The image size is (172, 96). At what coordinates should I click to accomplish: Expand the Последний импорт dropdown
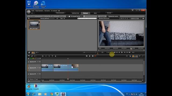pos(82,16)
